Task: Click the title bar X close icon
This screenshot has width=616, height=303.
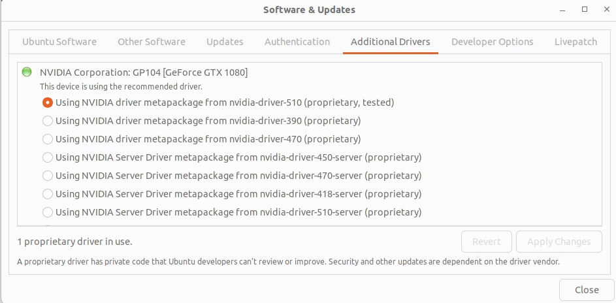Action: click(607, 9)
